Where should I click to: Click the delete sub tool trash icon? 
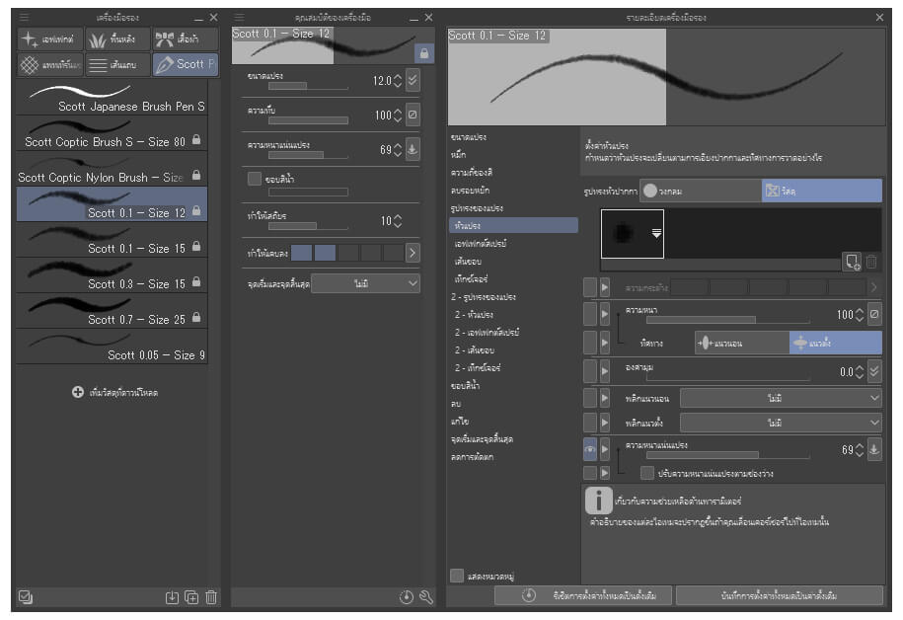211,597
